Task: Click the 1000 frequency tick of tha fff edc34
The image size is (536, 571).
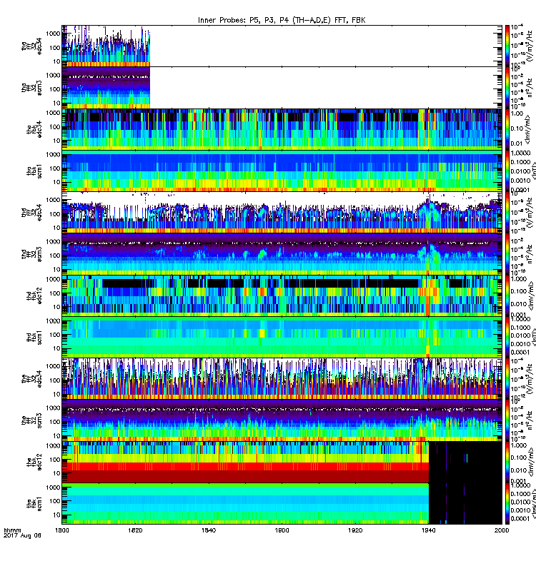Action: point(53,34)
